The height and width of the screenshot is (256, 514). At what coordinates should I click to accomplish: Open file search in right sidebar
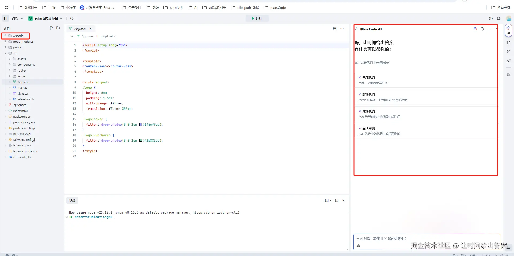tap(509, 42)
